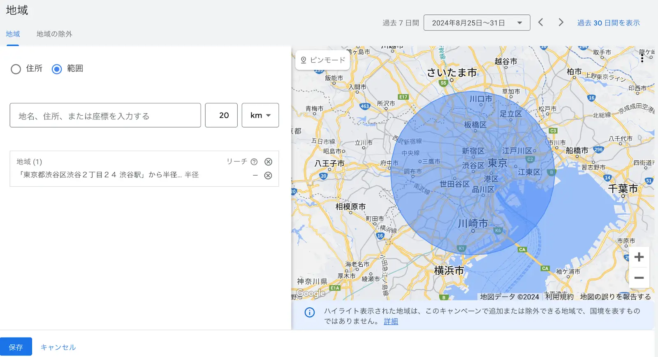
Task: Click the 相模原市 label on the map
Action: point(350,207)
